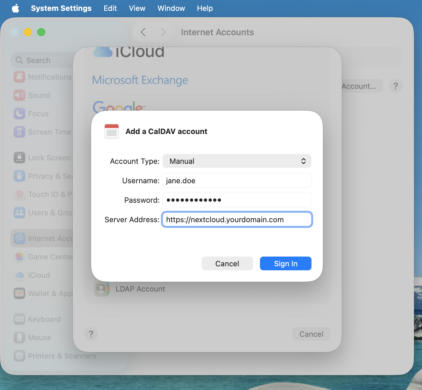
Task: Click the Server Address input field
Action: pos(236,219)
